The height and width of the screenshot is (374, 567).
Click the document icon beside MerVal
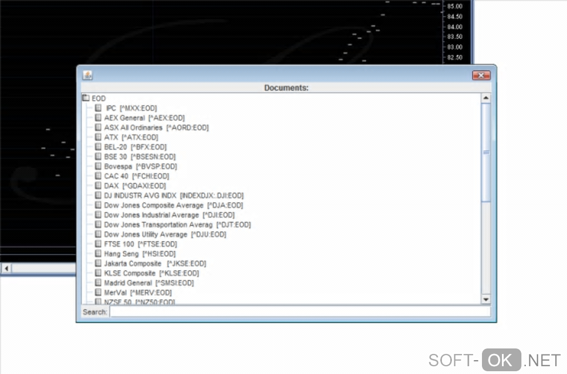(x=98, y=292)
